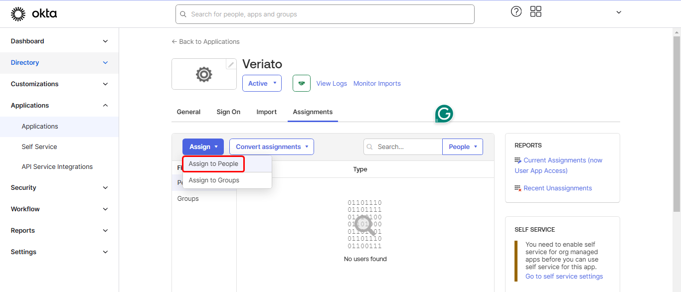The width and height of the screenshot is (681, 292).
Task: Open the Monitor Imports link
Action: (x=377, y=84)
